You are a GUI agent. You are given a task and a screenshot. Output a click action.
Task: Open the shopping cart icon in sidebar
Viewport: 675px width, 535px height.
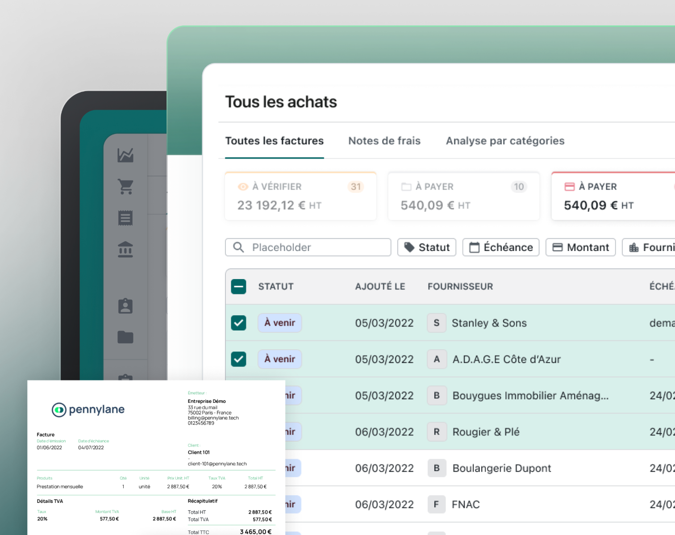(125, 187)
